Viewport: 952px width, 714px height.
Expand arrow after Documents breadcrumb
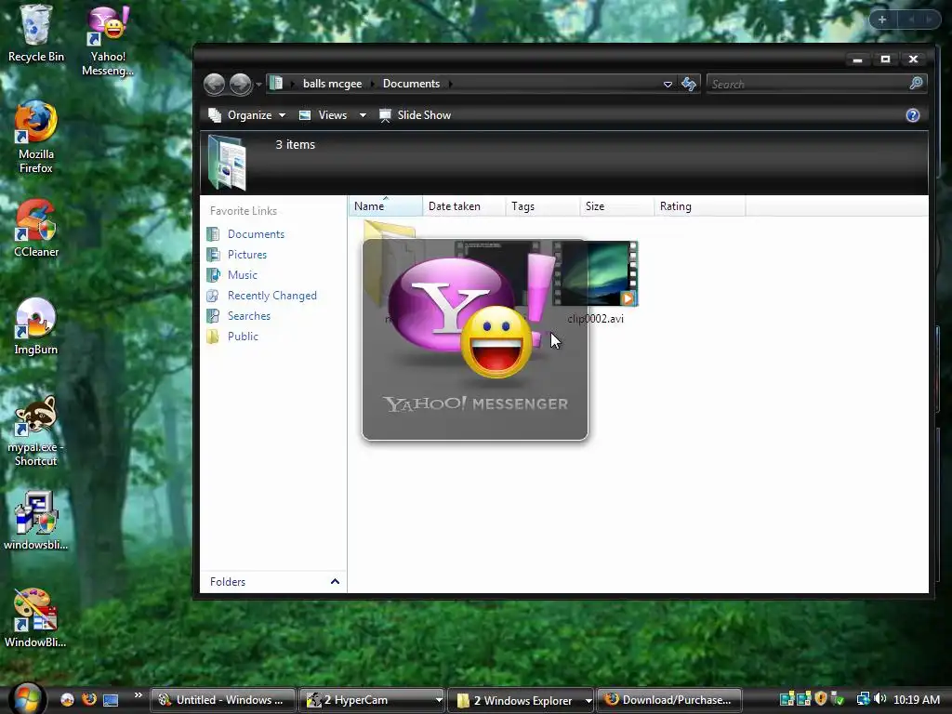click(x=450, y=84)
